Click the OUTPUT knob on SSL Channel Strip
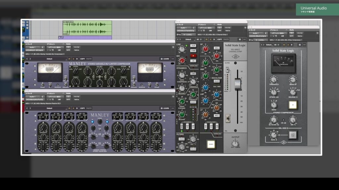 coord(235,143)
